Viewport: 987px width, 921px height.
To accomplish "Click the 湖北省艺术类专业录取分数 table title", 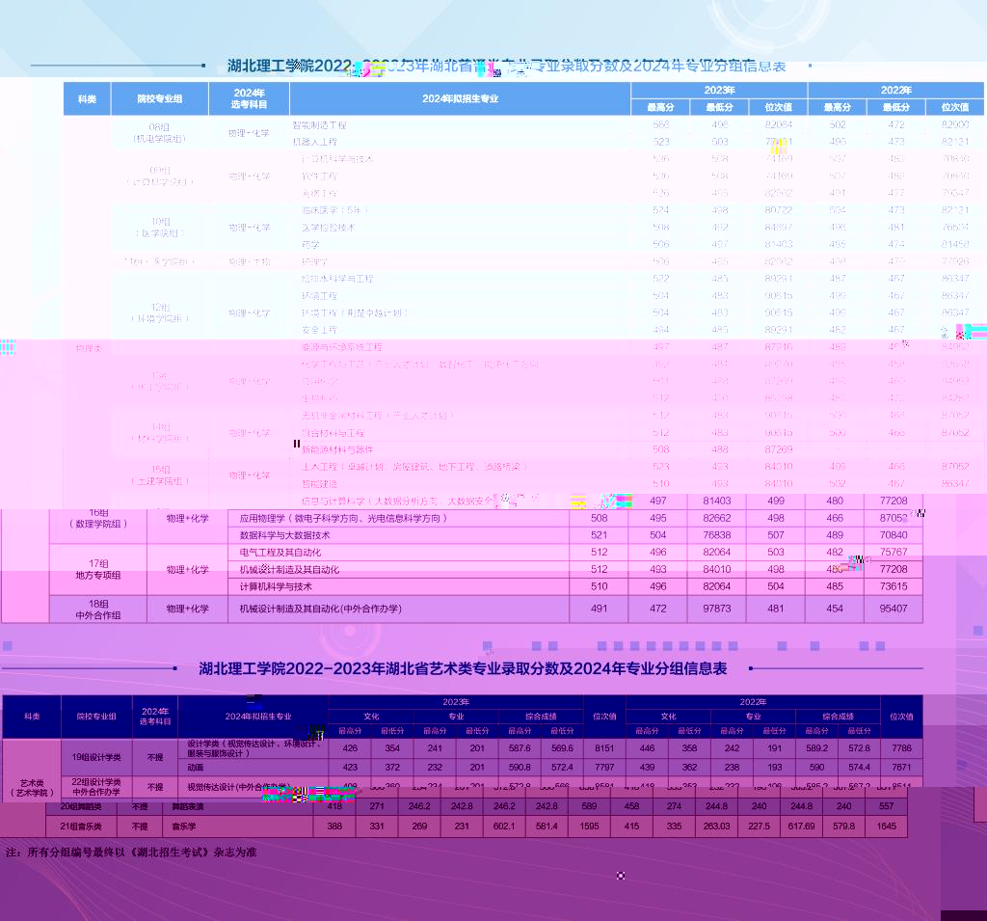I will tap(463, 668).
